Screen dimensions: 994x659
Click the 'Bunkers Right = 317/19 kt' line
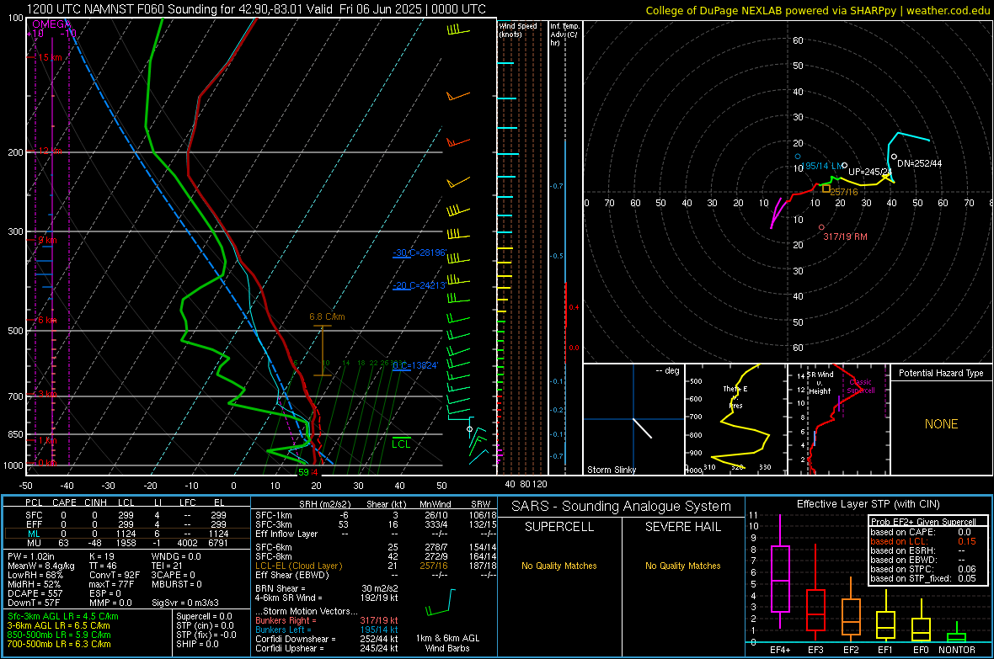coord(327,620)
